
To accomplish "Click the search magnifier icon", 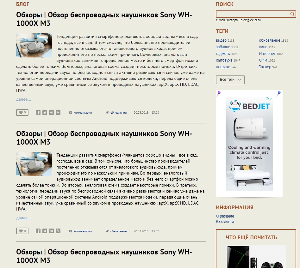I will point(292,14).
